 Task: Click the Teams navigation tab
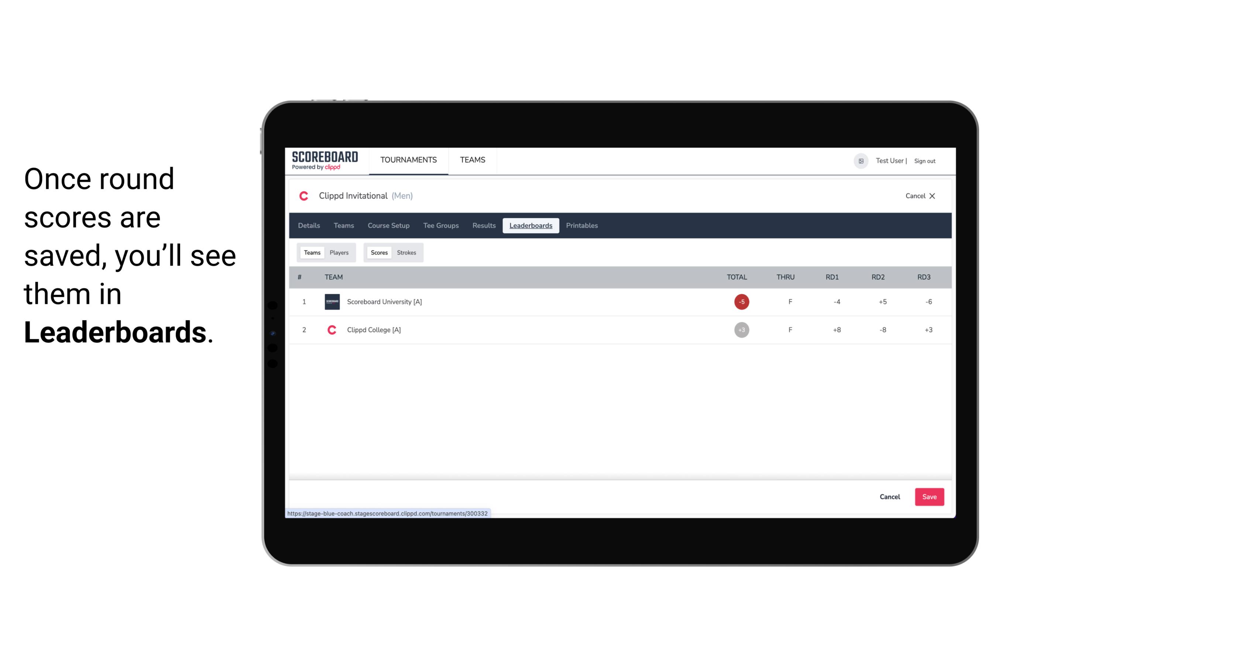tap(343, 226)
